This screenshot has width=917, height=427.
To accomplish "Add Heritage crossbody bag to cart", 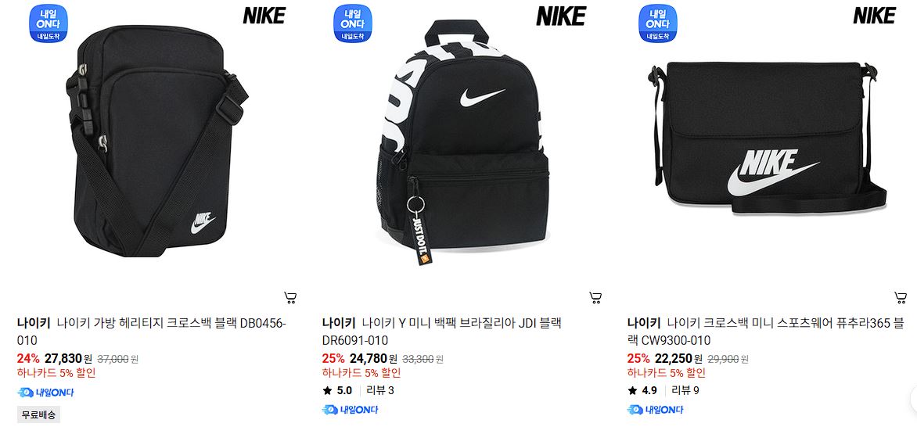I will [x=290, y=298].
